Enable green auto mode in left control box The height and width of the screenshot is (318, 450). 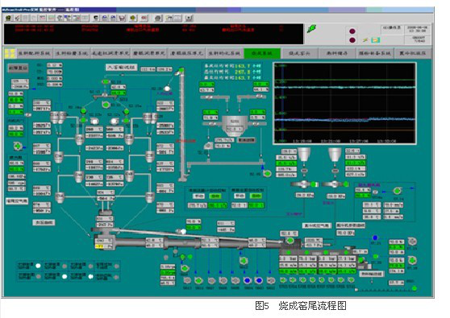[x=215, y=196]
